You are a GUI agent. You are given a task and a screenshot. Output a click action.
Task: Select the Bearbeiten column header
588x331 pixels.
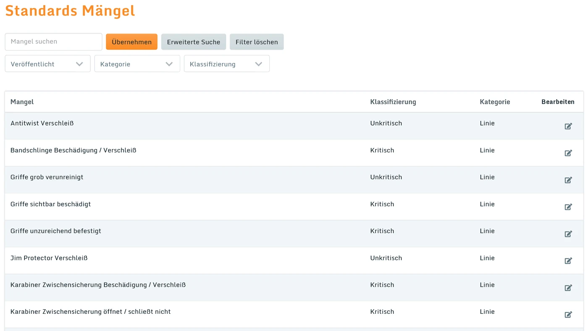pos(558,102)
